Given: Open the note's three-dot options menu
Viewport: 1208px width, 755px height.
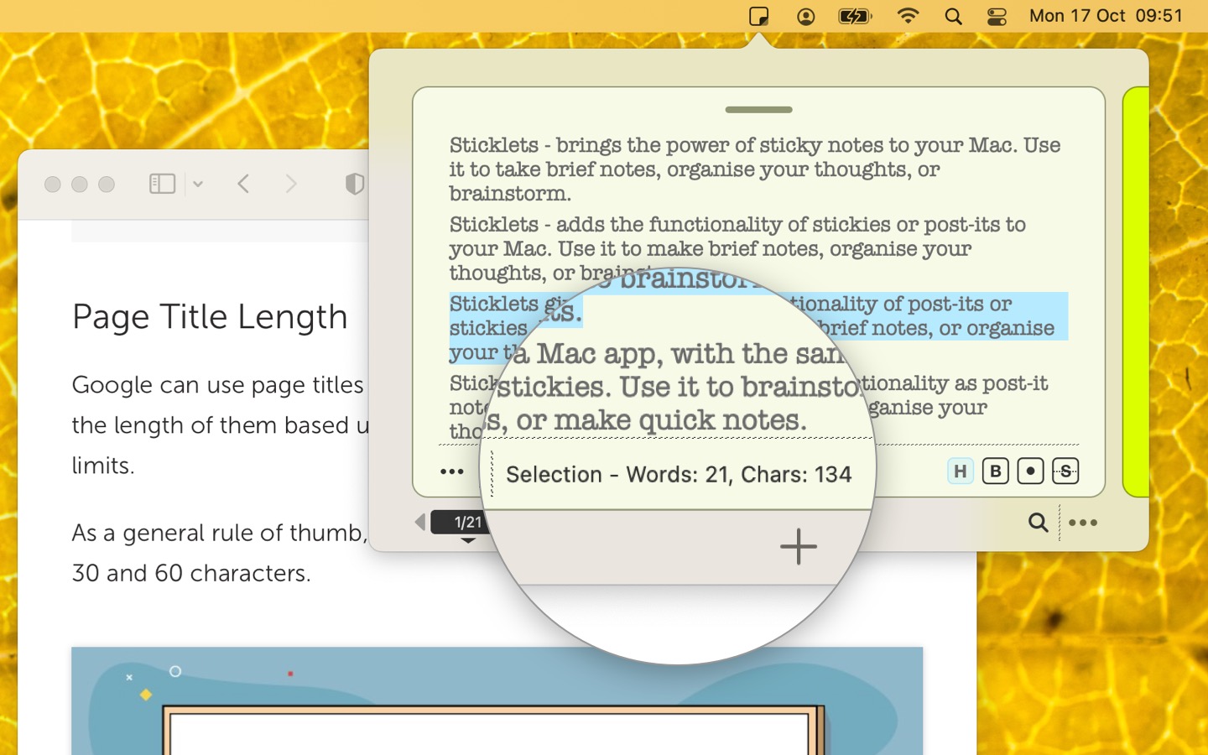Looking at the screenshot, I should (x=452, y=471).
